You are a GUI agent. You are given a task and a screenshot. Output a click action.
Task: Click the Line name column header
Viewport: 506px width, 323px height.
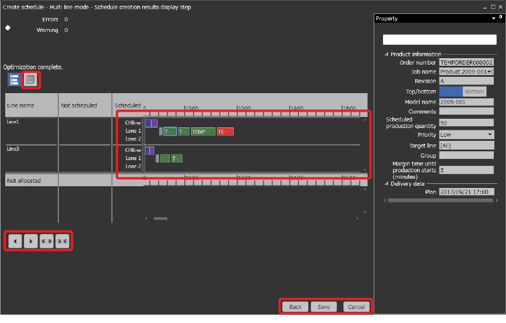coord(20,105)
